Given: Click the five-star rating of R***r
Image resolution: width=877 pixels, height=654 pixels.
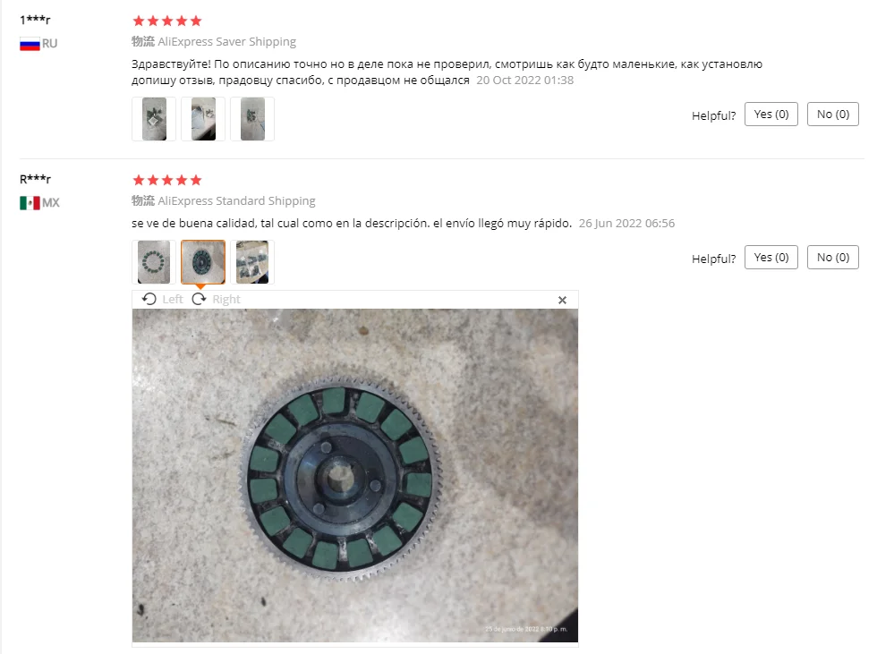Looking at the screenshot, I should click(166, 180).
